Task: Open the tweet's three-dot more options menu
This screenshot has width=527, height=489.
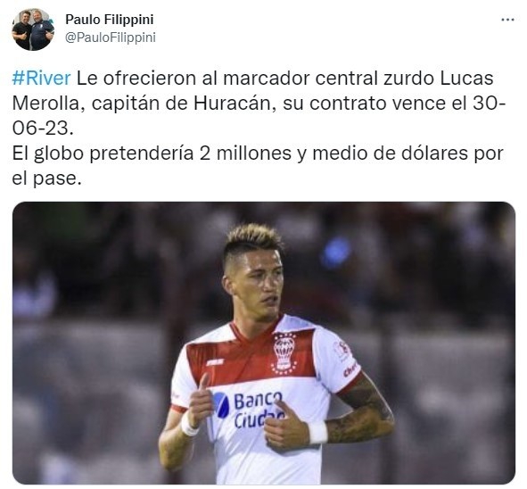Action: 507,20
